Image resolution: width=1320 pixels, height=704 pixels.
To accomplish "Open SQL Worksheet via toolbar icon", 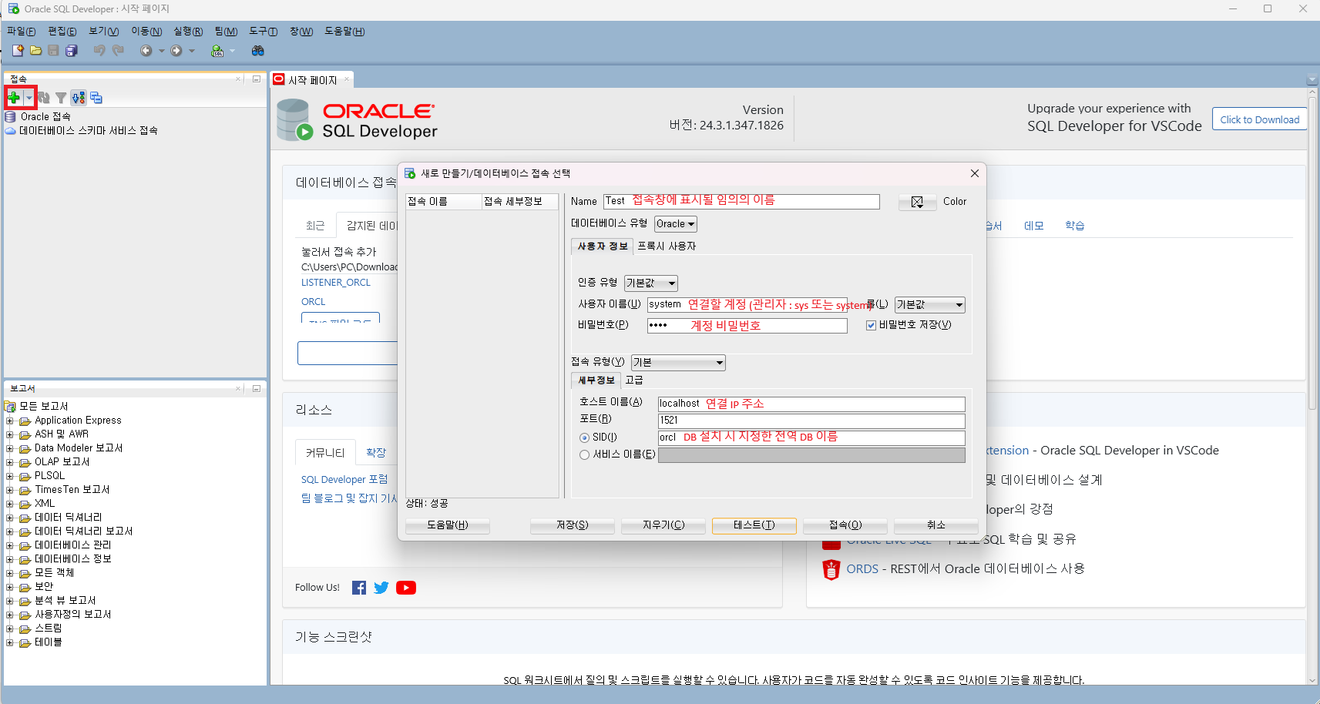I will click(217, 51).
